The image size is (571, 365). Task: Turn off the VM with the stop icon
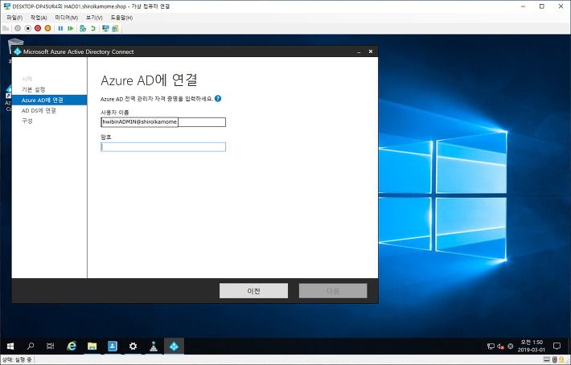[x=27, y=28]
